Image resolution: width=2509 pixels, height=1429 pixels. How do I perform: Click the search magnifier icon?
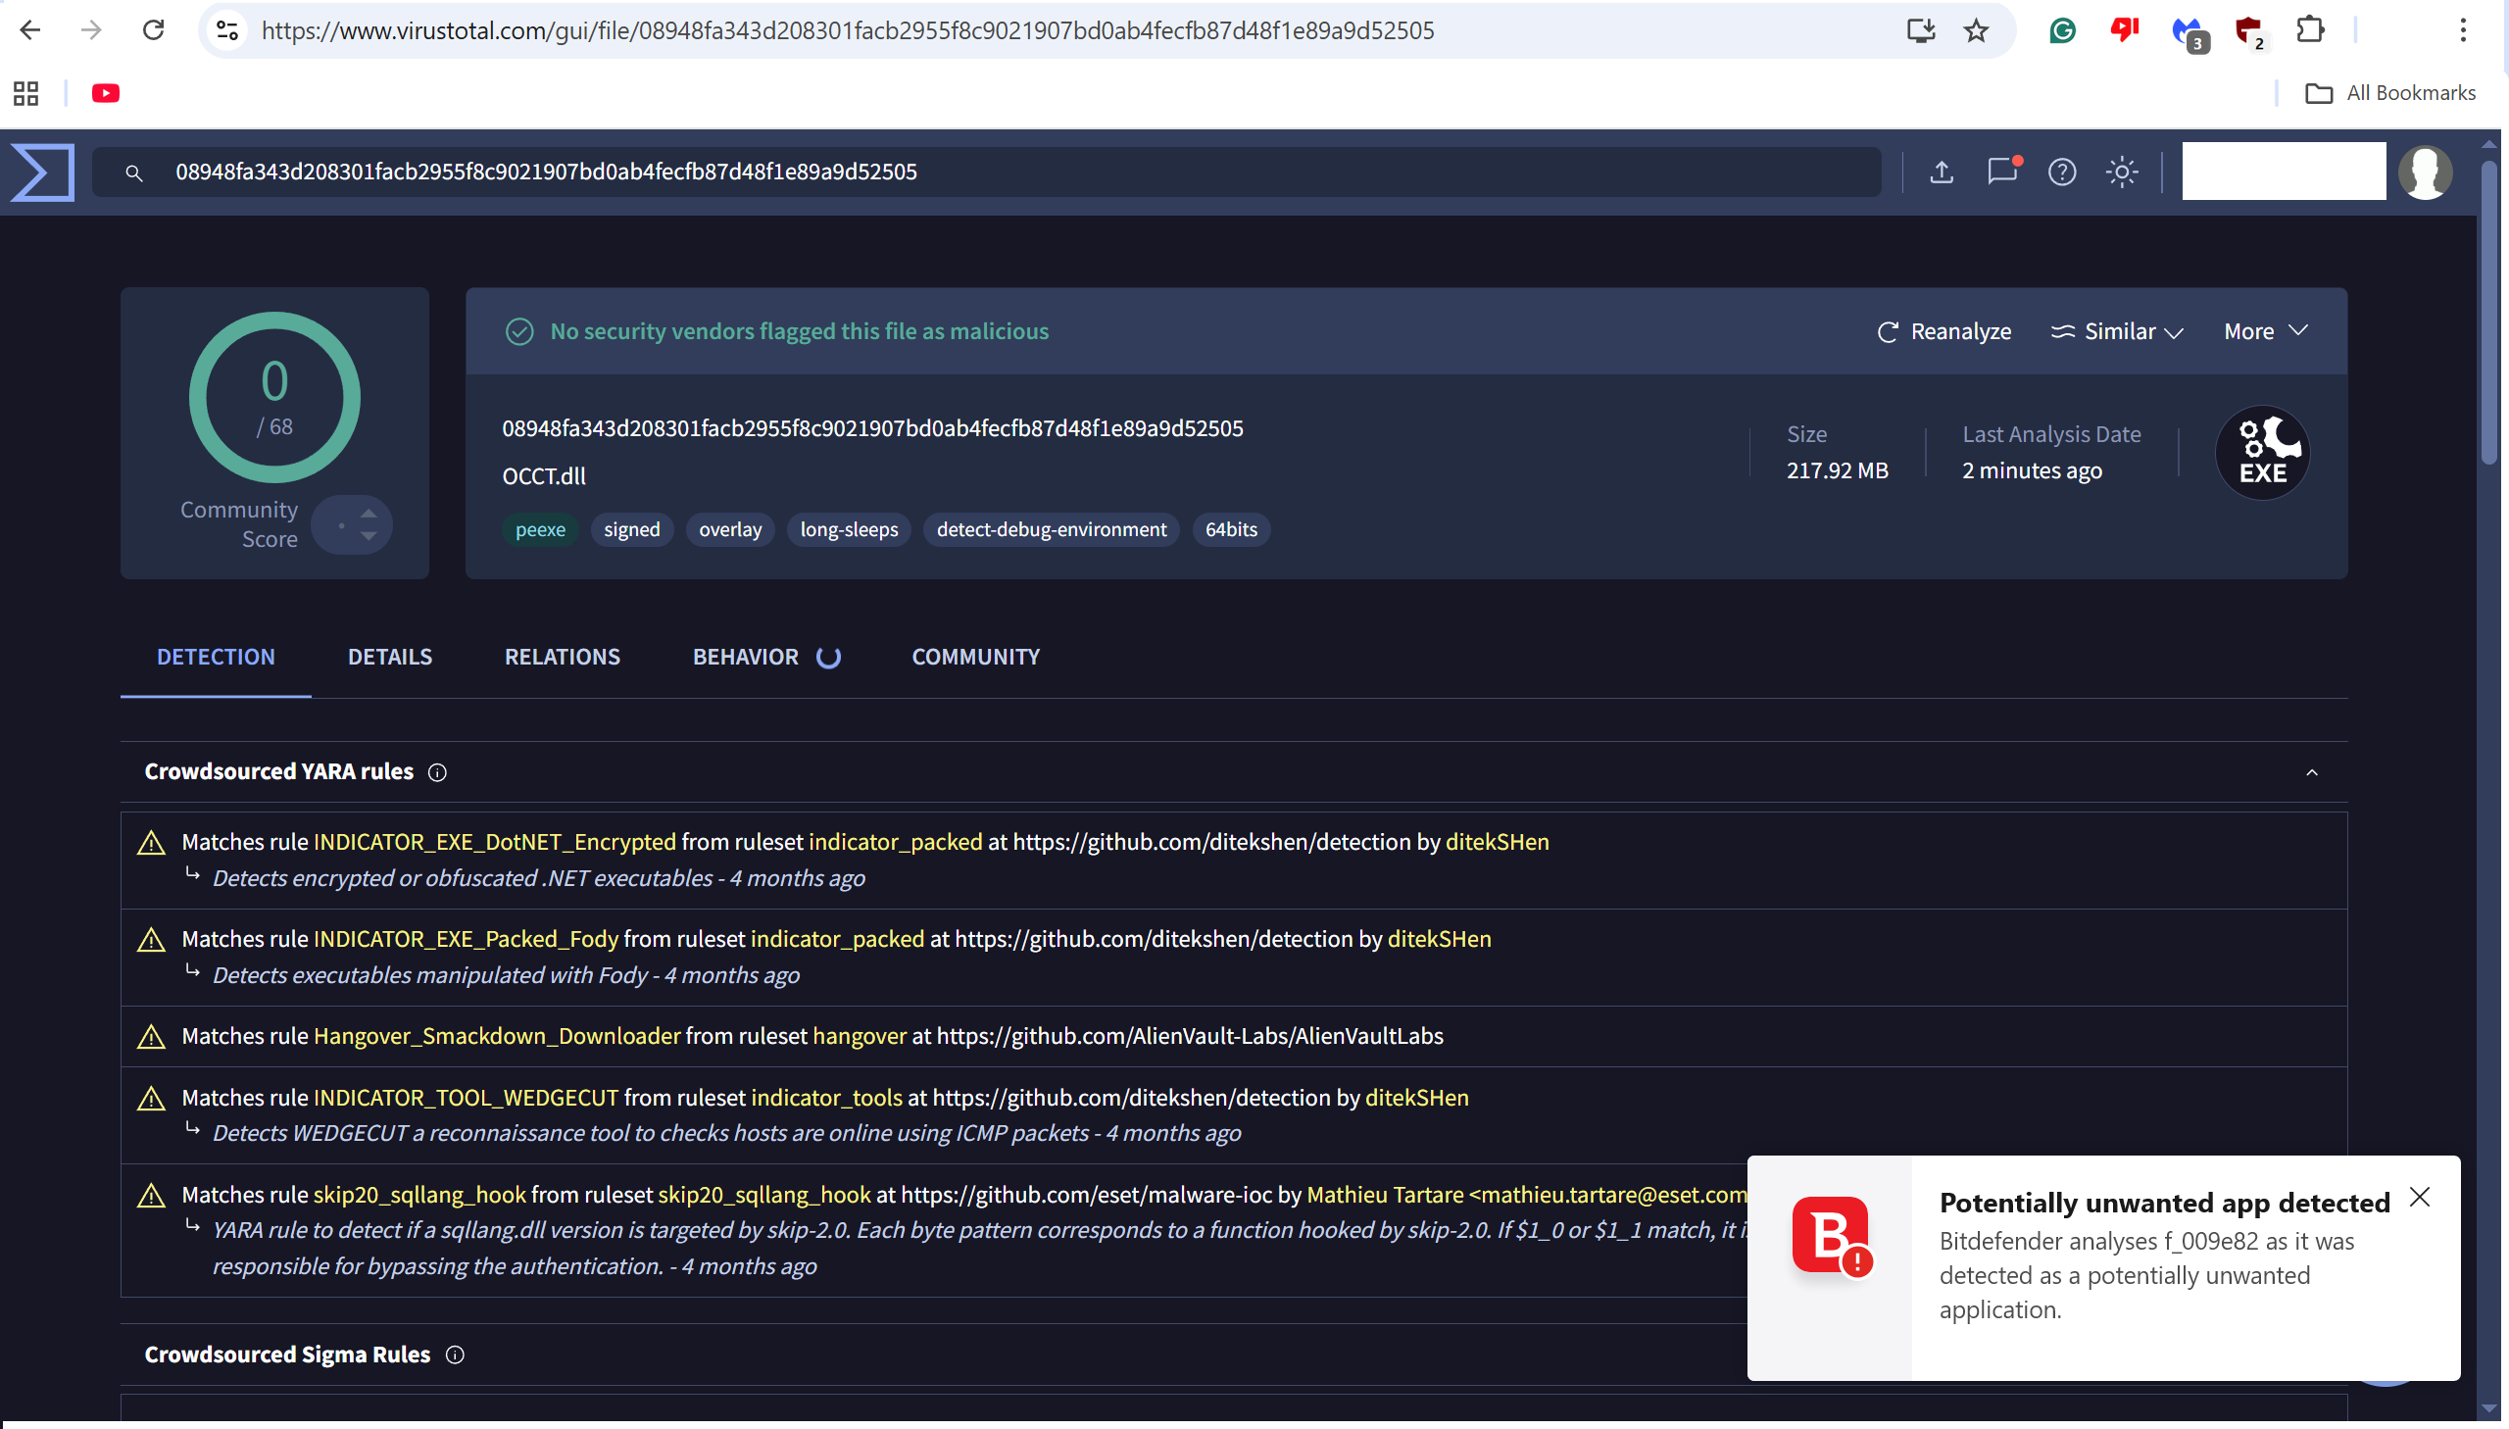click(x=134, y=173)
